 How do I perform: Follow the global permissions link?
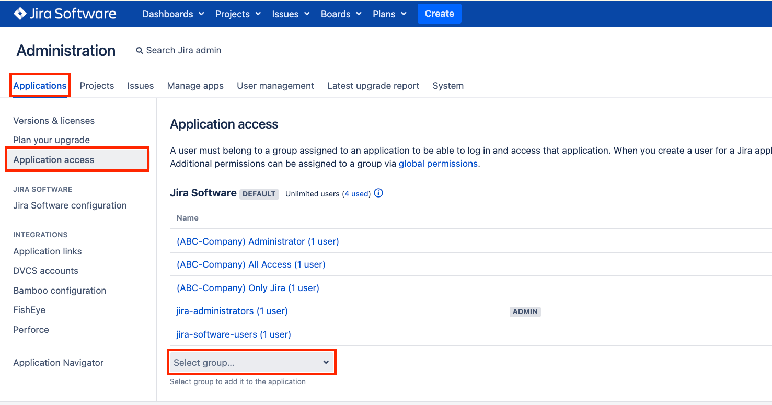pyautogui.click(x=438, y=164)
